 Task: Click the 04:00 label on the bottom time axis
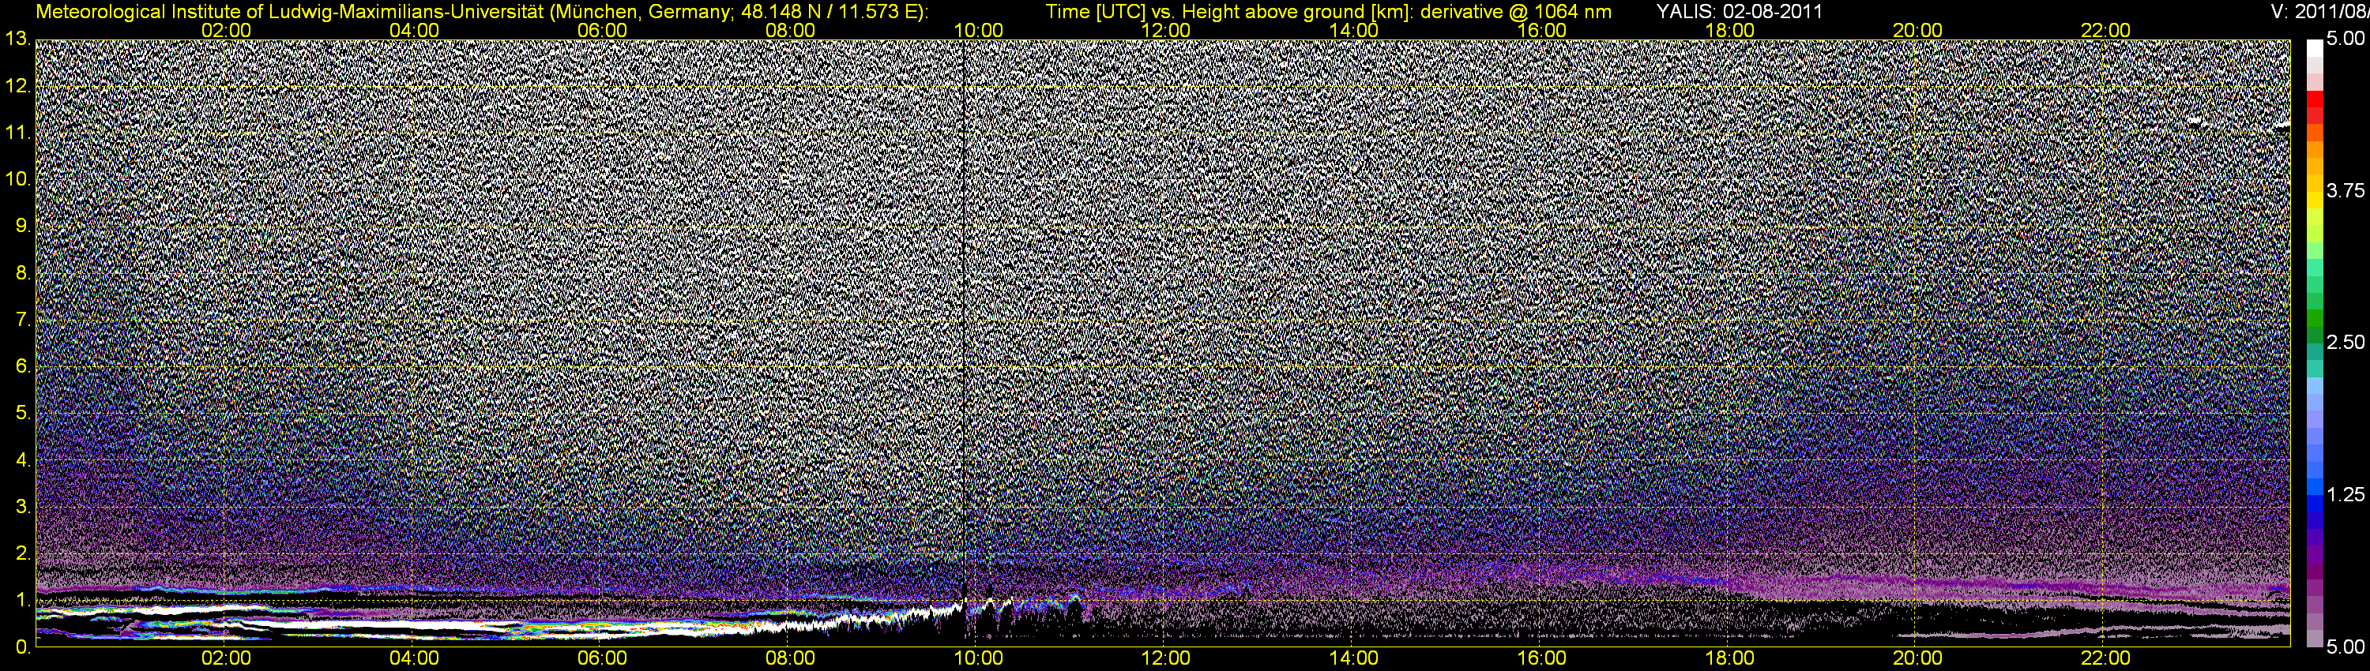point(414,659)
